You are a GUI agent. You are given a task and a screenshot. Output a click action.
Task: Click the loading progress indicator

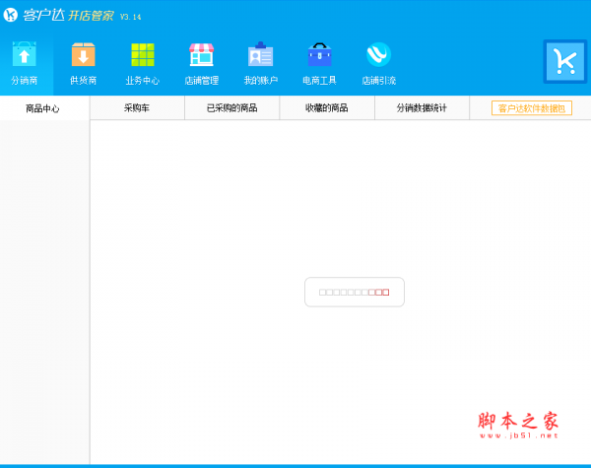click(x=354, y=292)
